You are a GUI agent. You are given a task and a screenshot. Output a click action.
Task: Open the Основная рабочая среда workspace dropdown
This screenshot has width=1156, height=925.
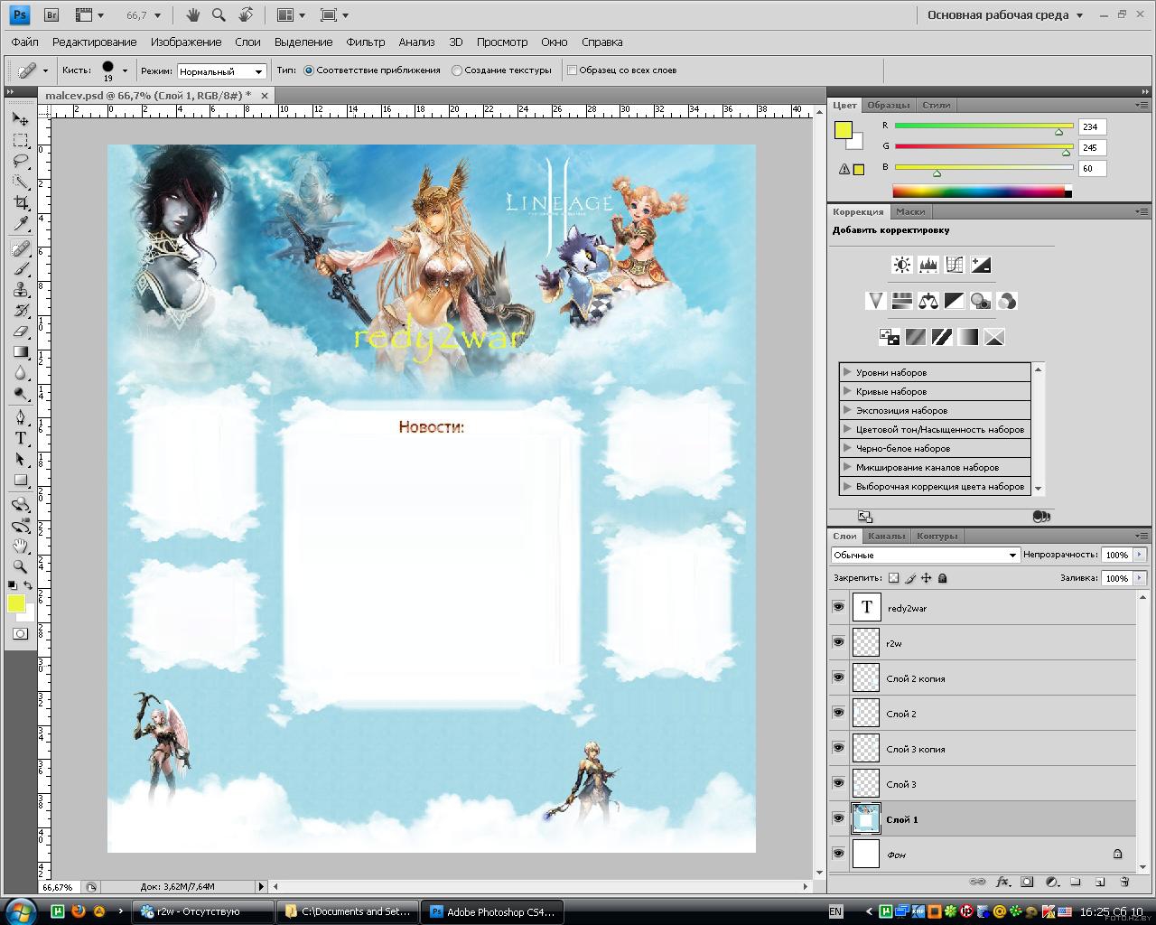[1005, 15]
